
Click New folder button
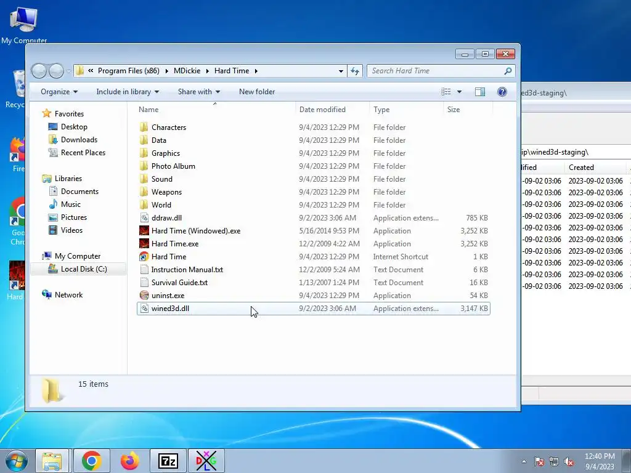[257, 92]
